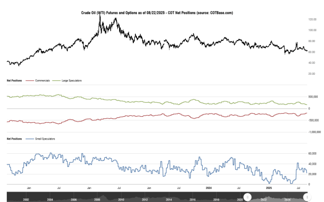Screen dimensions: 324x202
Task: Click 2004 in the range navigator
Action: pos(50,200)
